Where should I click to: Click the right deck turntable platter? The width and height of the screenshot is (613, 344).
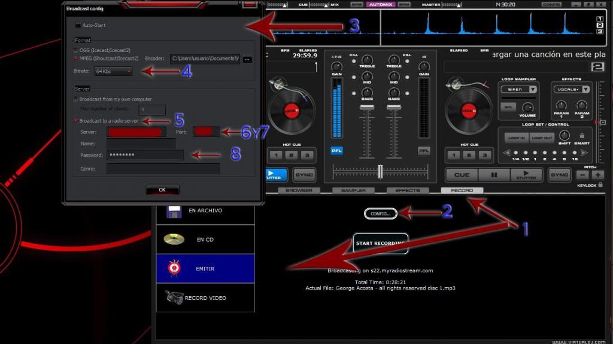[x=469, y=111]
